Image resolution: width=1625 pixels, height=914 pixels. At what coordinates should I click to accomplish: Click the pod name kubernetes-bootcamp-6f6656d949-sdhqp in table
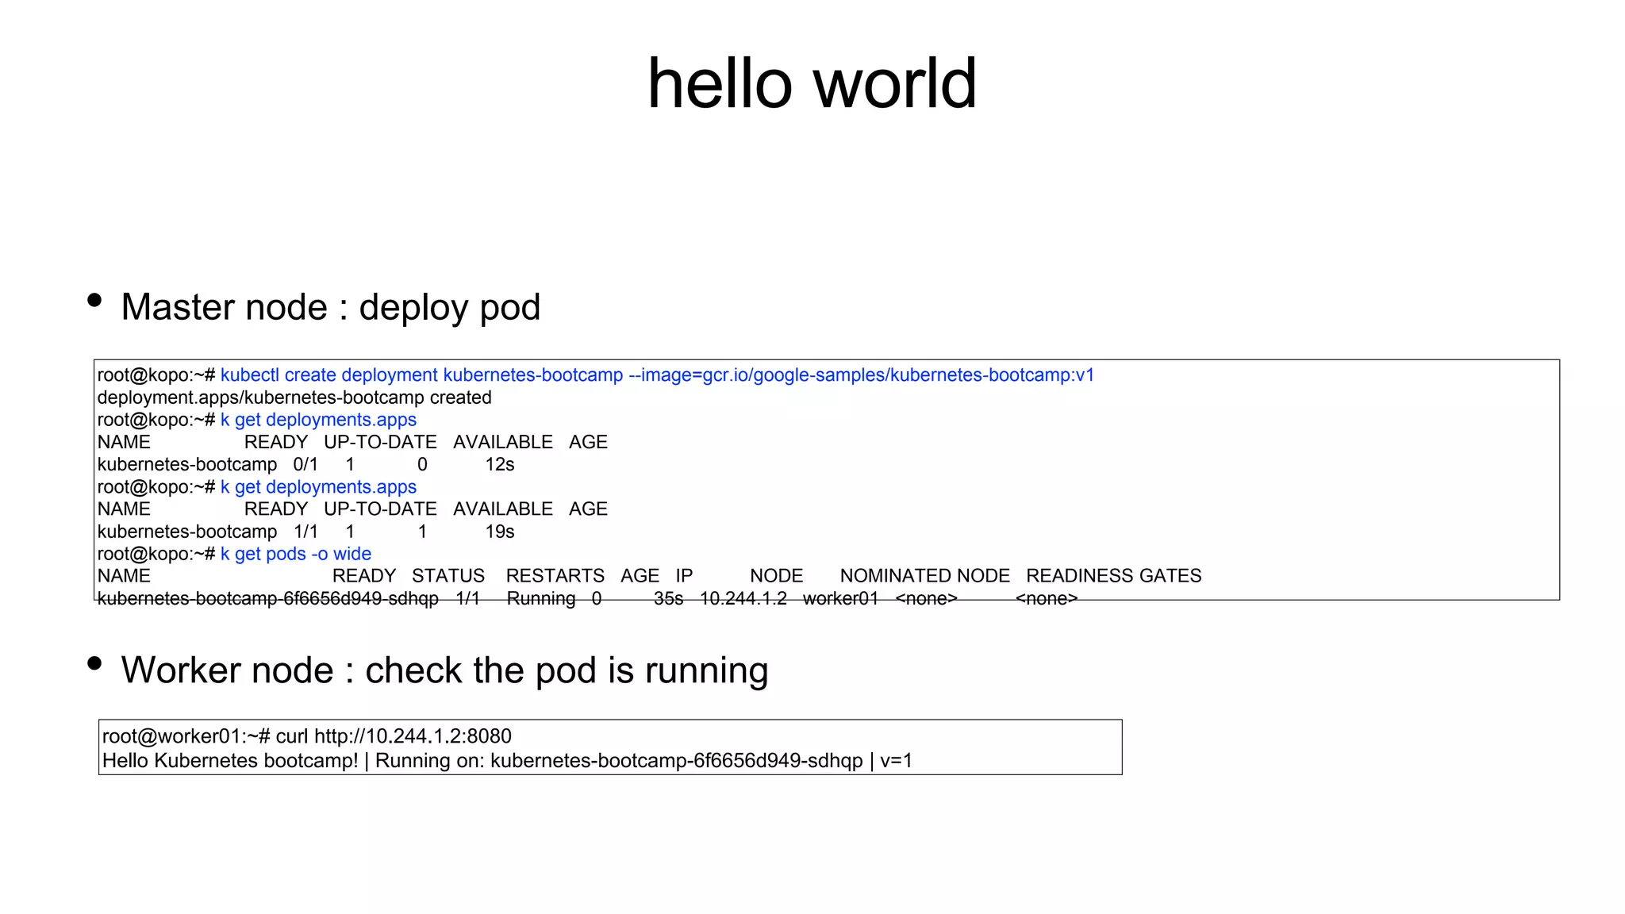point(267,598)
